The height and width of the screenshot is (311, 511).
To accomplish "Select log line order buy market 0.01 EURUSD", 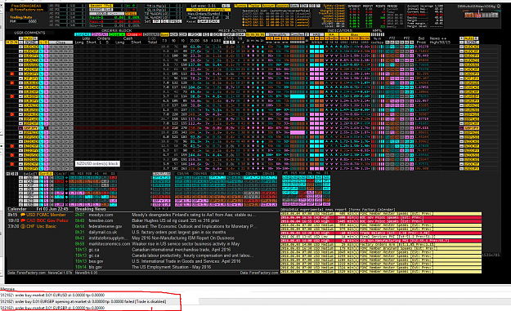I will (52, 295).
